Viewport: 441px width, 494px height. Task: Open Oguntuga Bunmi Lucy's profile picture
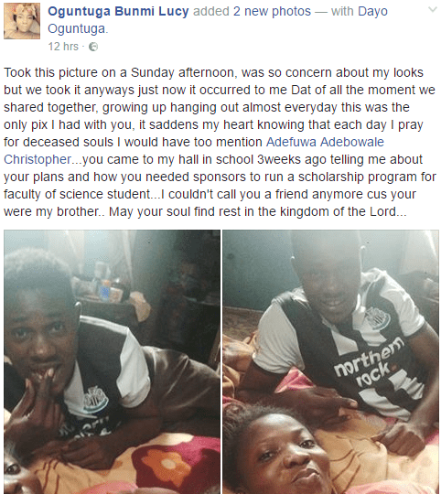(22, 21)
